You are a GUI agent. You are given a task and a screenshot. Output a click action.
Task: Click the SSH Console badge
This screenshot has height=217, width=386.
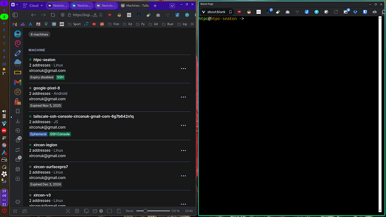coord(60,134)
